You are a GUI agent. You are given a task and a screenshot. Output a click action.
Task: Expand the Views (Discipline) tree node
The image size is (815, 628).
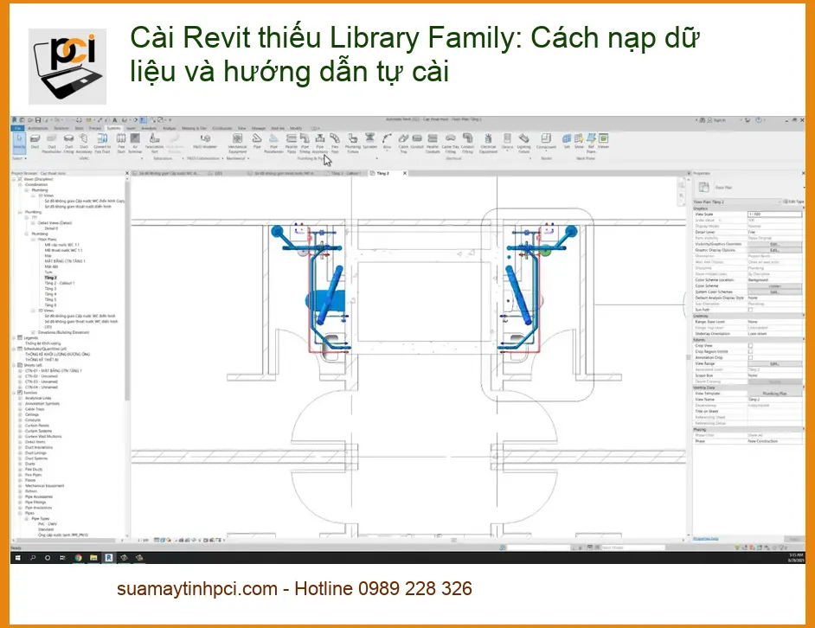click(x=15, y=179)
